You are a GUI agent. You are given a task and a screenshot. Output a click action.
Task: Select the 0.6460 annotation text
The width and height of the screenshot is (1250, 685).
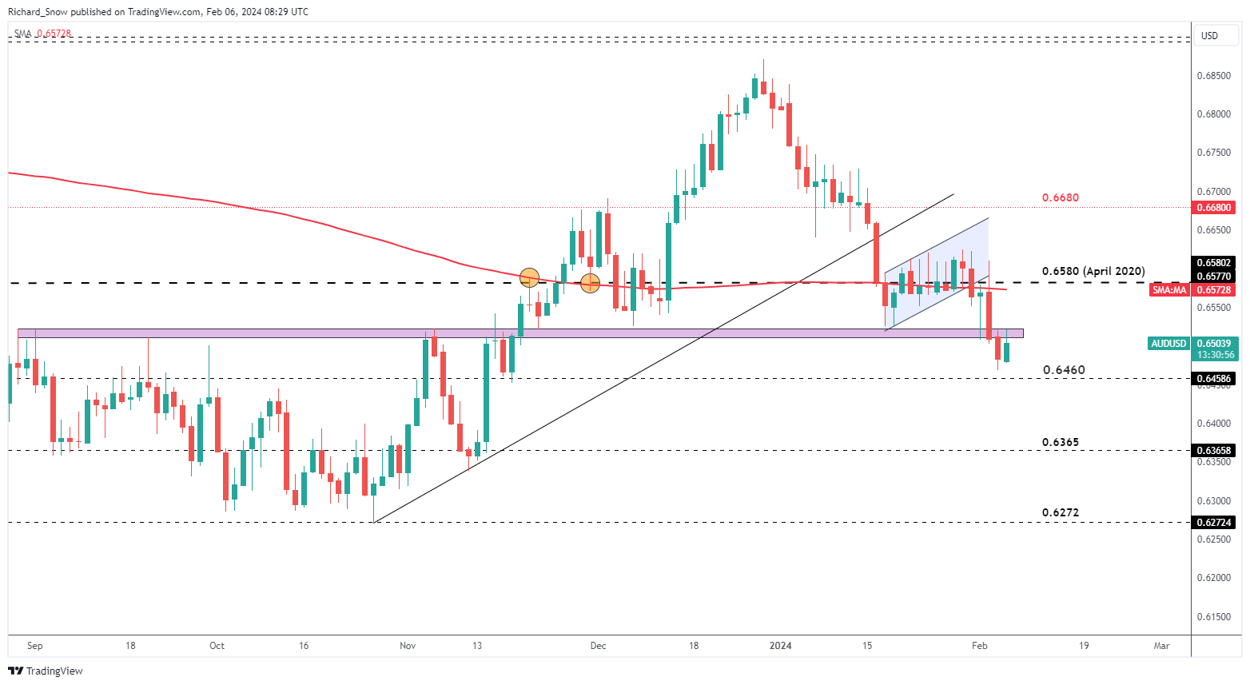(x=1064, y=370)
